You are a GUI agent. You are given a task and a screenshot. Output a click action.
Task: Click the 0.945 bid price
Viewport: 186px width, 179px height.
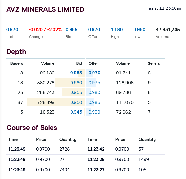click(x=76, y=112)
